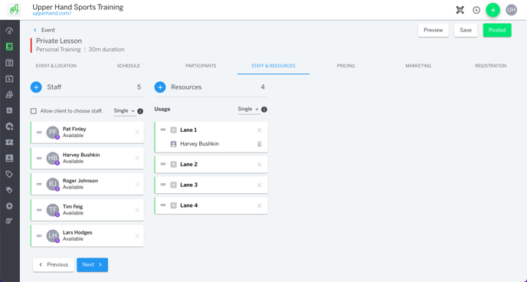Open the resource Usage Single dropdown

[x=248, y=110]
